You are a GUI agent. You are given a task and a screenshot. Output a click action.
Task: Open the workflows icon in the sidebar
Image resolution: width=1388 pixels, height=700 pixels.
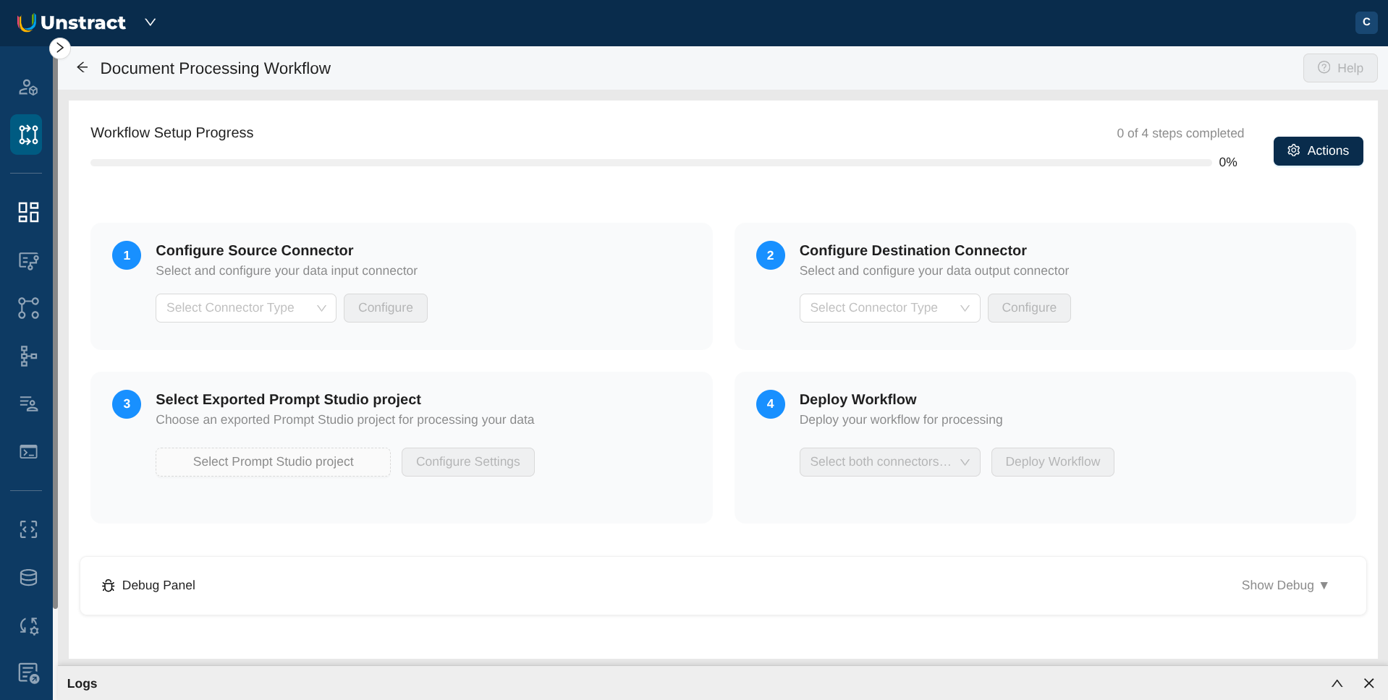click(27, 135)
